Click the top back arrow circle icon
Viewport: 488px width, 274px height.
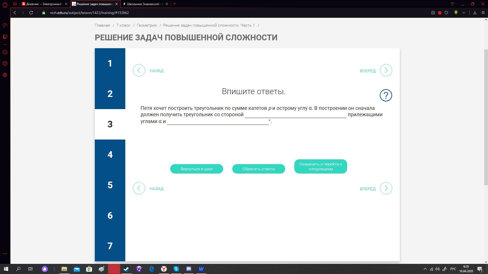pos(139,70)
